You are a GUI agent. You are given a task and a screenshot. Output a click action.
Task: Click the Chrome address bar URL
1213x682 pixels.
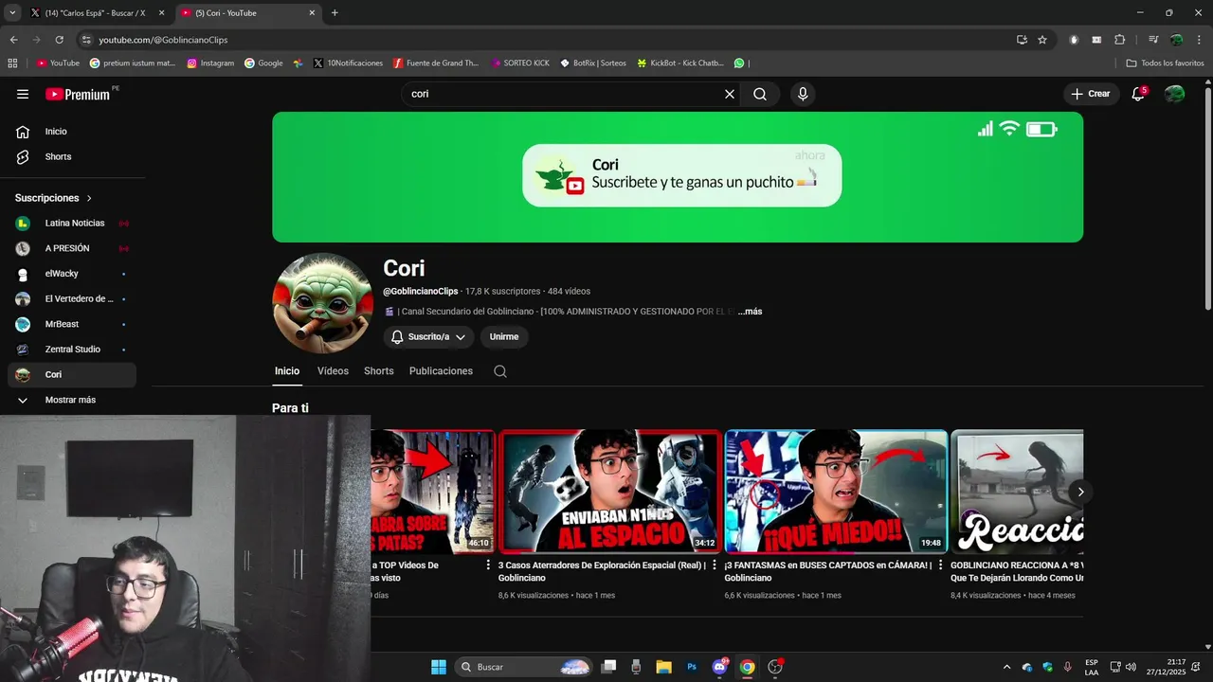click(163, 40)
